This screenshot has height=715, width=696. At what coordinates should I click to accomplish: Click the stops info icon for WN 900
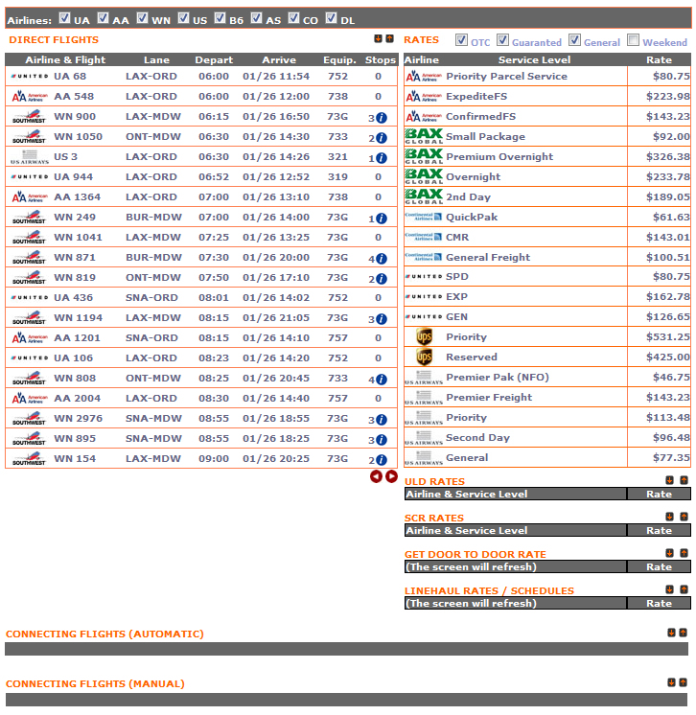(382, 118)
